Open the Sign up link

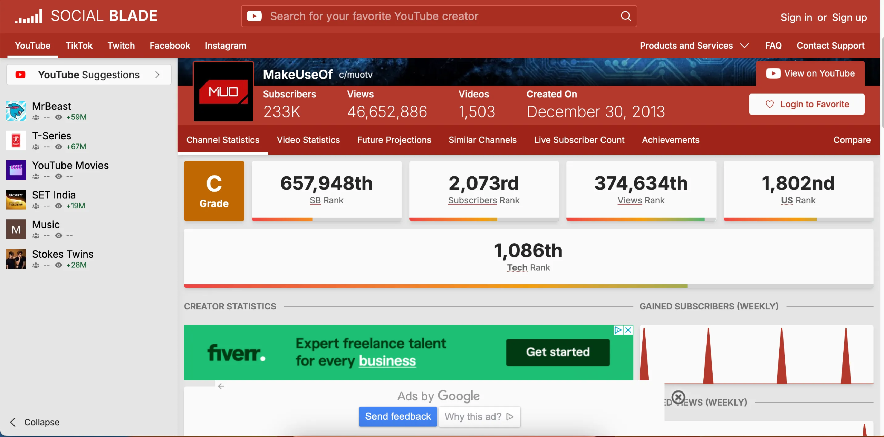coord(849,18)
